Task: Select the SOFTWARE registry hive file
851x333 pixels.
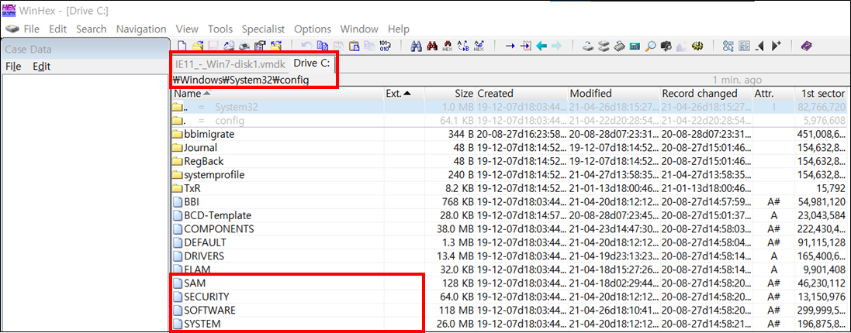Action: click(x=510, y=311)
